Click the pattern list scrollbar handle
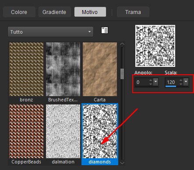 pos(122,74)
